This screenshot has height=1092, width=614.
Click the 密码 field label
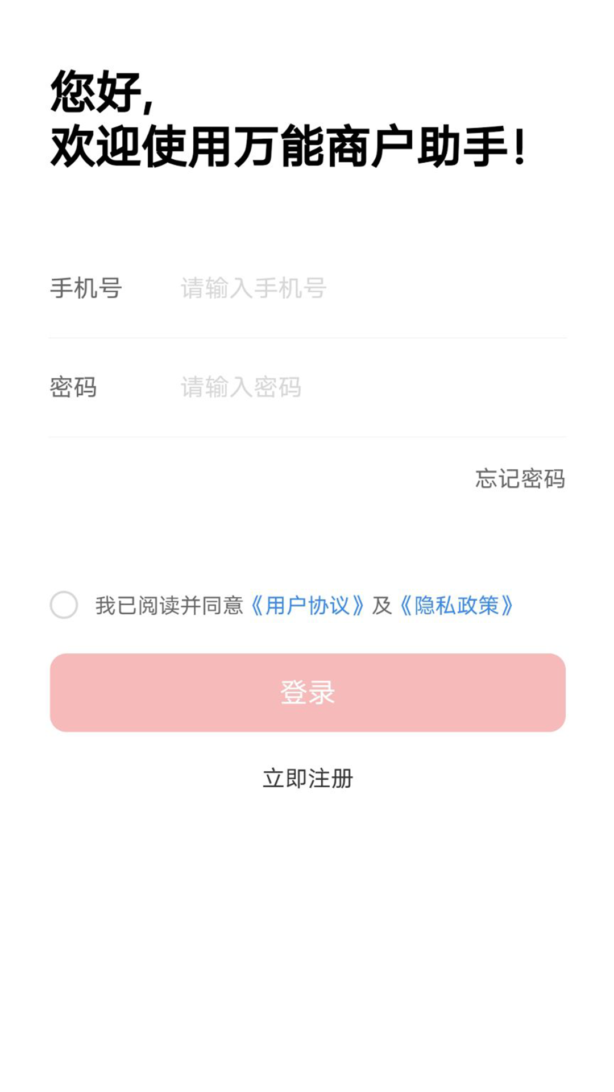point(73,387)
